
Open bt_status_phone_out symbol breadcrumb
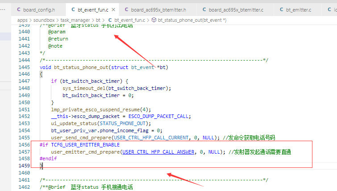[192, 20]
